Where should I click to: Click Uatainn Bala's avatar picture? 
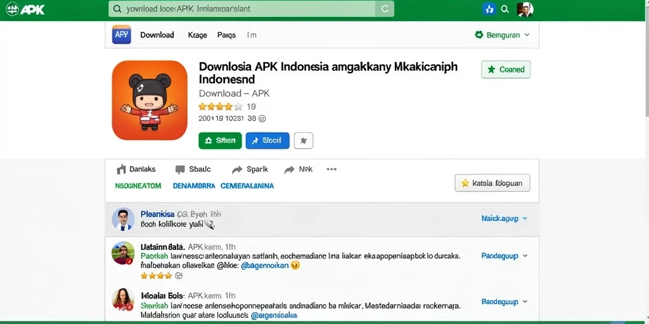123,253
